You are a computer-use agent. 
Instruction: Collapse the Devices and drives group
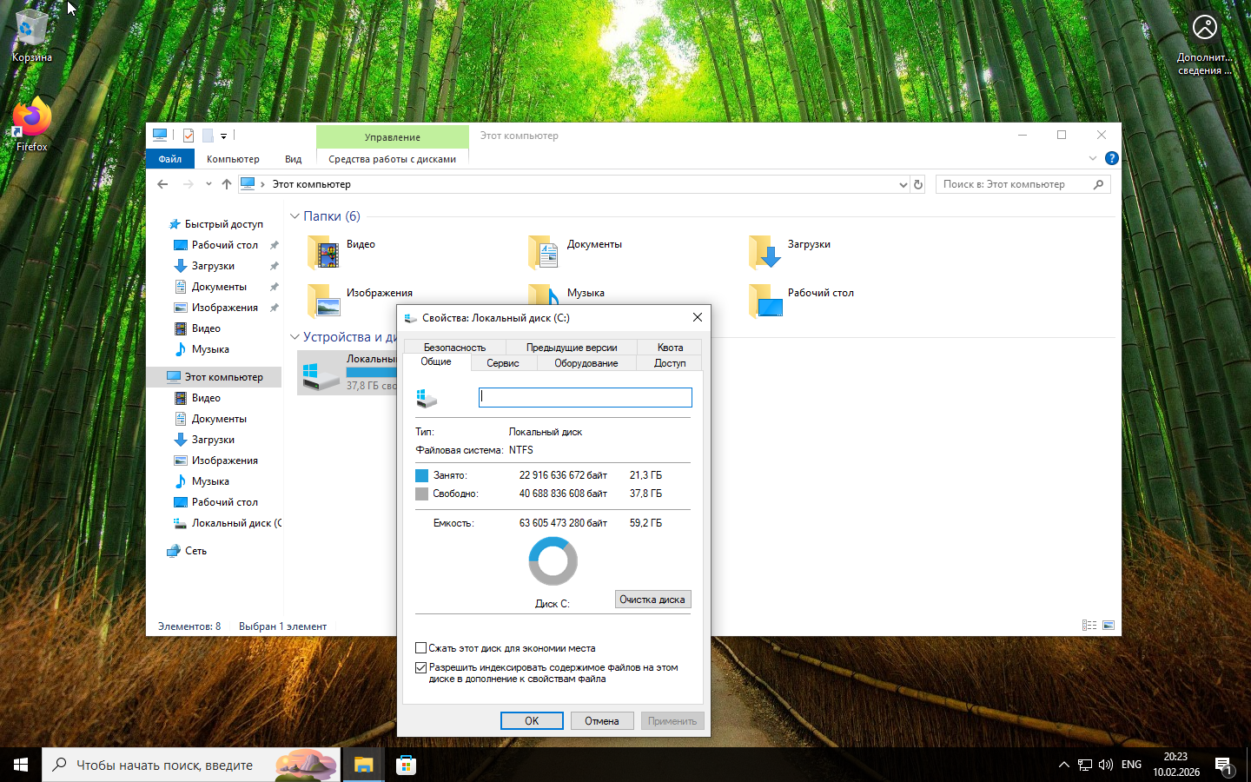point(295,337)
